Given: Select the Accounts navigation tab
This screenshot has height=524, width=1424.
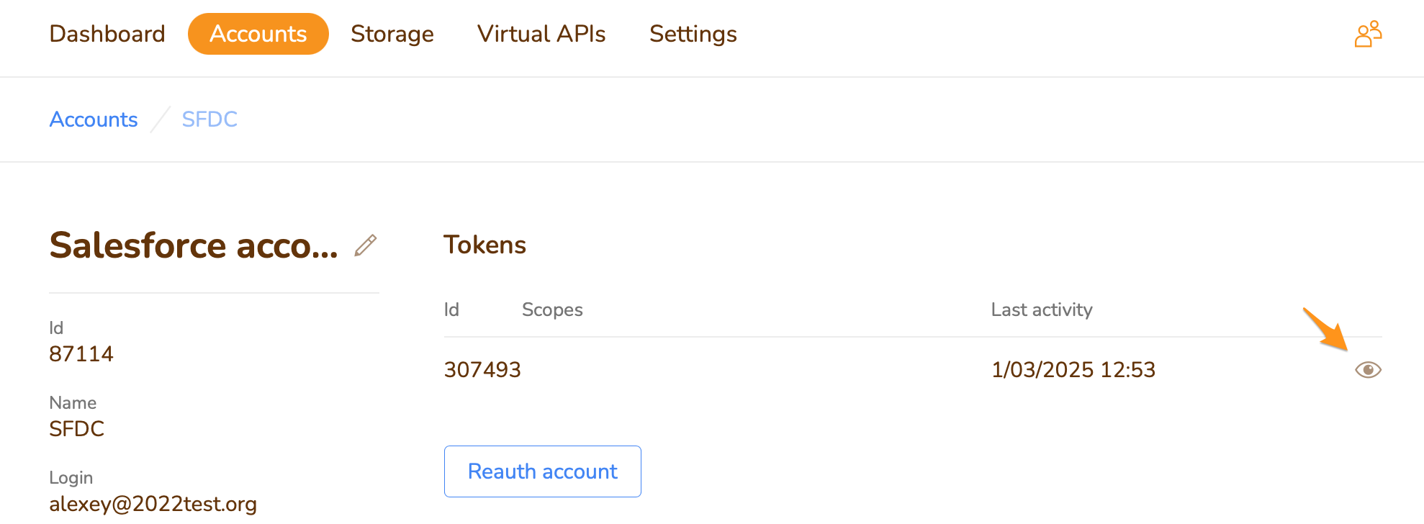Looking at the screenshot, I should point(258,34).
